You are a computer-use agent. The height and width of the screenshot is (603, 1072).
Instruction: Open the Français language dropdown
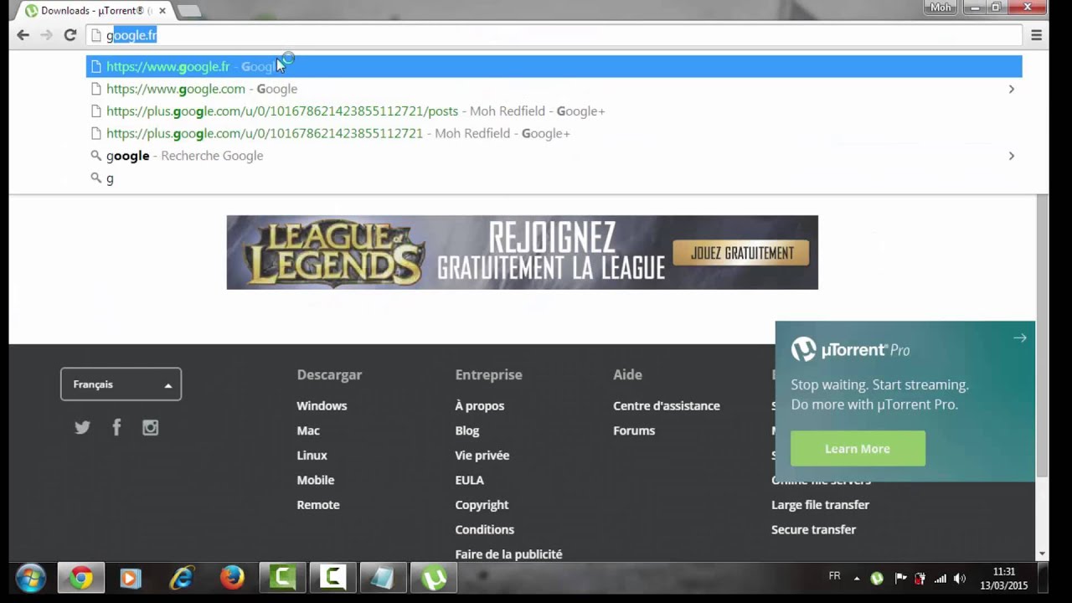coord(121,384)
